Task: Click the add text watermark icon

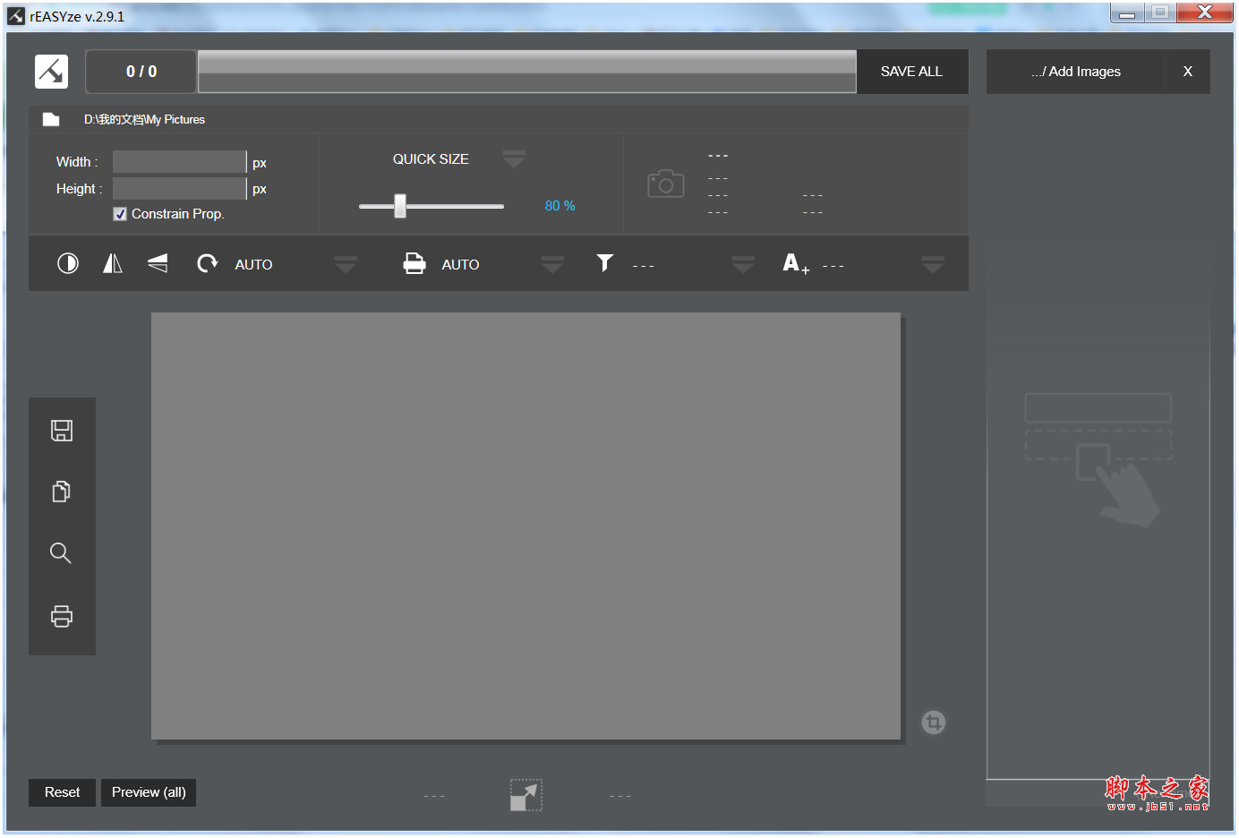Action: [x=796, y=263]
